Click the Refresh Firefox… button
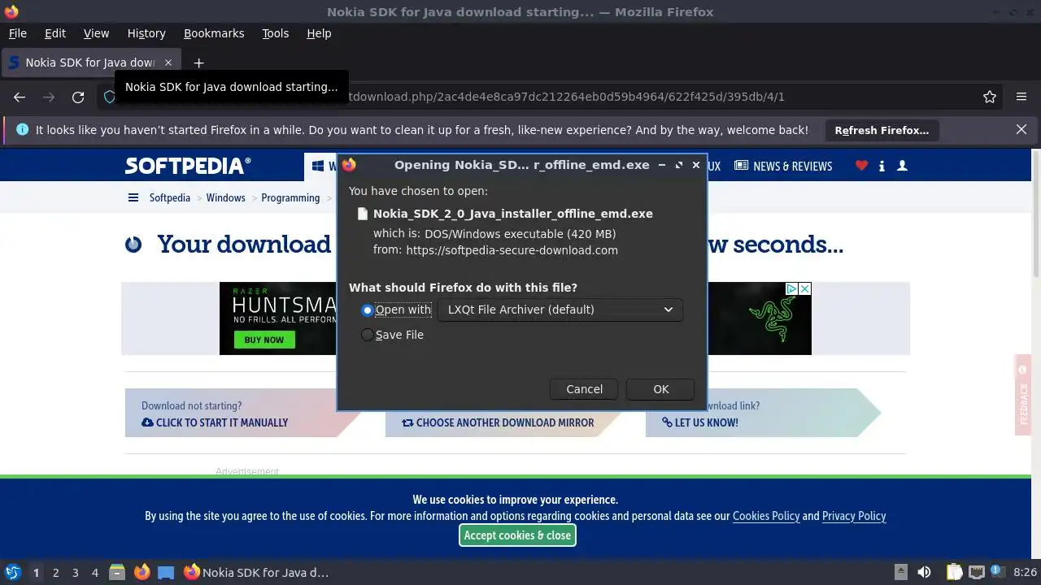The width and height of the screenshot is (1041, 585). [882, 130]
